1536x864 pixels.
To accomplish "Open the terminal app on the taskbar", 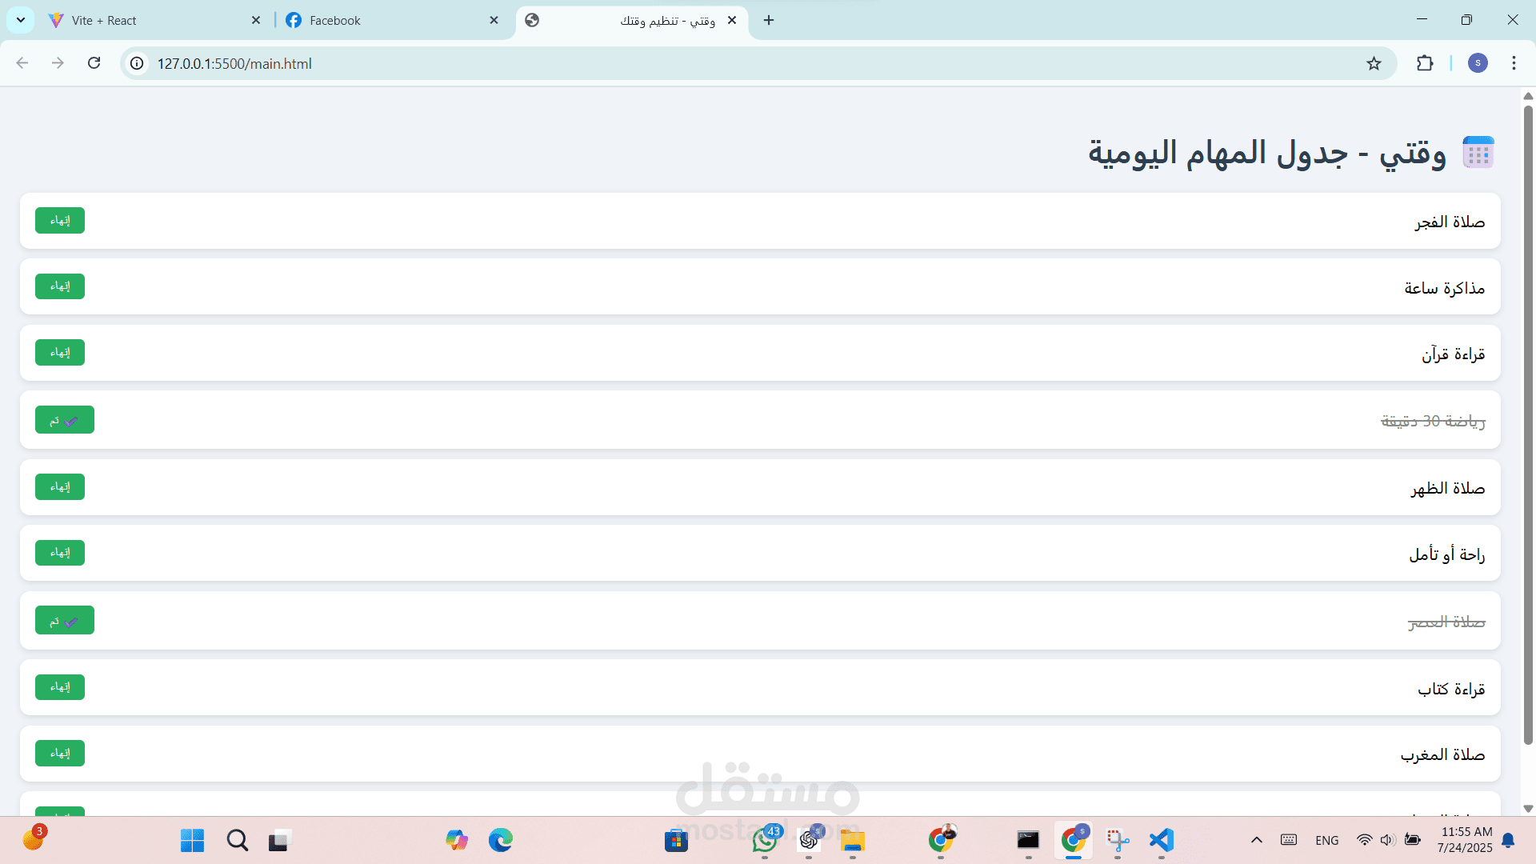I will click(1028, 840).
